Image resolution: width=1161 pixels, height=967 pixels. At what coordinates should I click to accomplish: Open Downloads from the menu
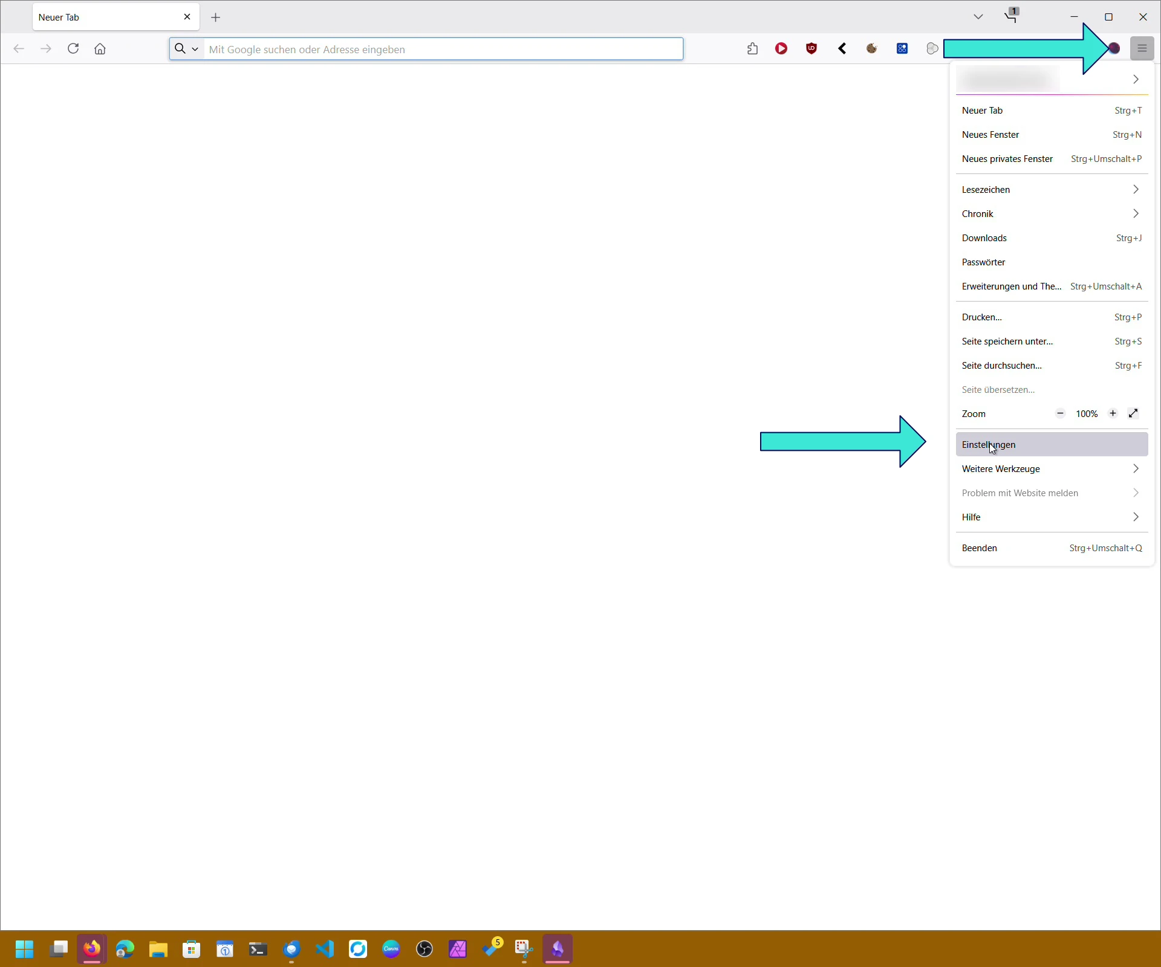click(x=1052, y=238)
